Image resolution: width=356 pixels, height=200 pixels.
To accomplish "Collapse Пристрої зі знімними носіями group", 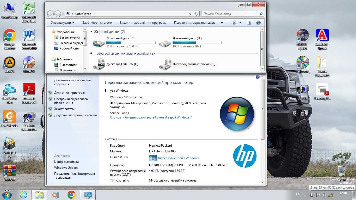I will pos(91,53).
